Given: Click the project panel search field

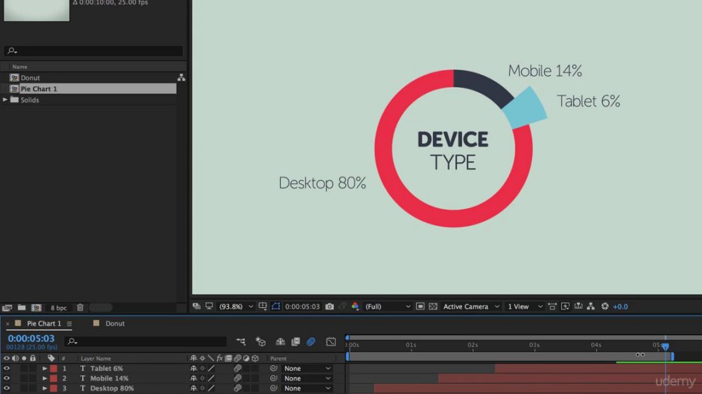Looking at the screenshot, I should [x=93, y=51].
